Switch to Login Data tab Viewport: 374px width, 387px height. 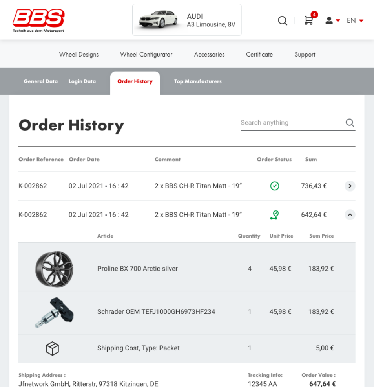click(x=82, y=81)
